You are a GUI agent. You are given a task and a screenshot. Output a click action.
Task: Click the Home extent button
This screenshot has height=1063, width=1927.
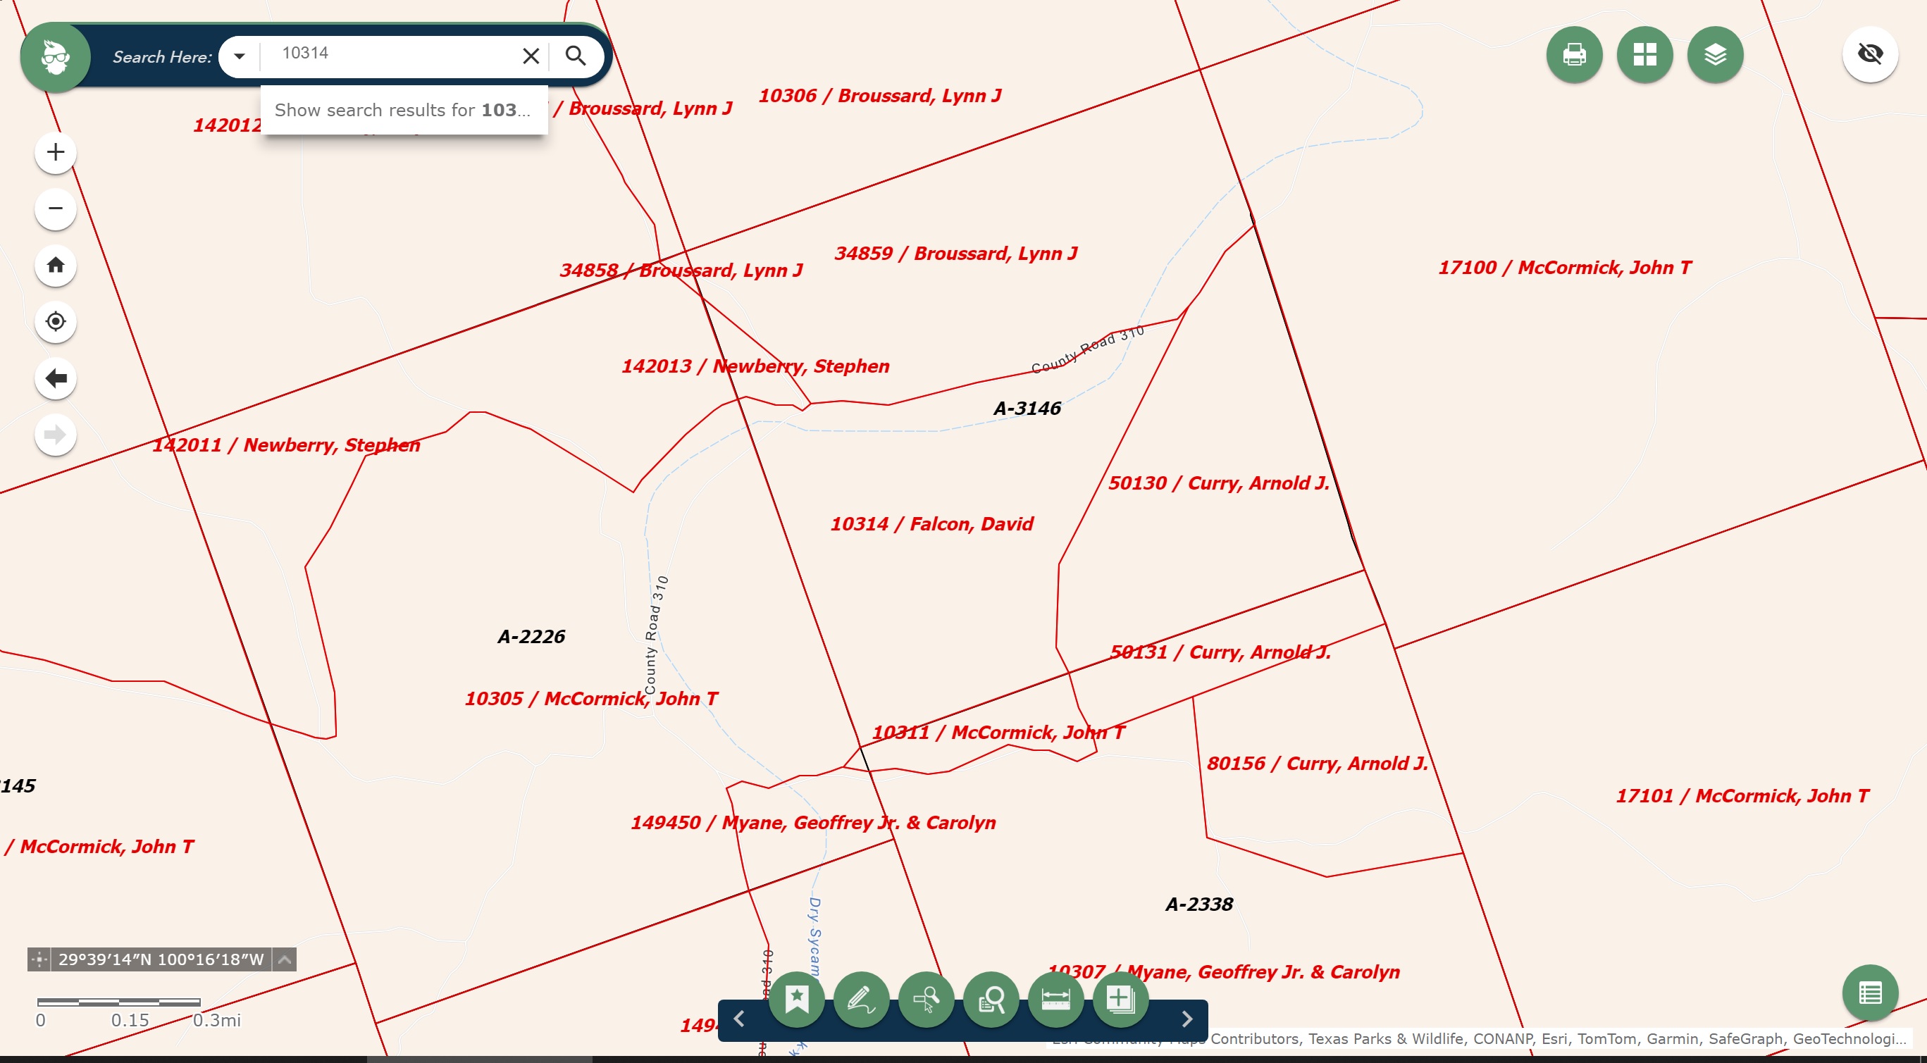coord(56,265)
